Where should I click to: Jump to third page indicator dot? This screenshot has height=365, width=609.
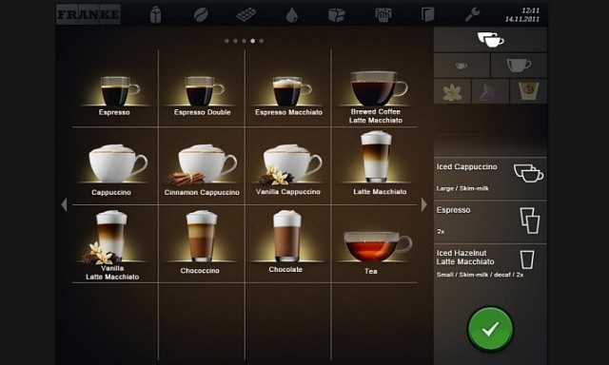[x=244, y=41]
